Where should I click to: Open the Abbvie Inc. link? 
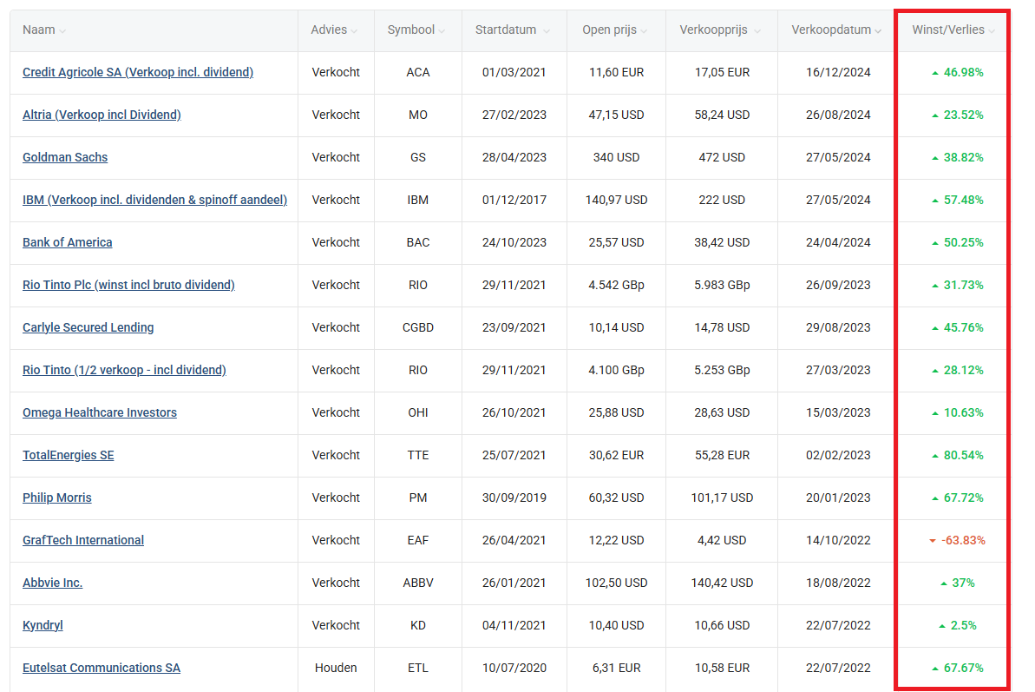[52, 583]
